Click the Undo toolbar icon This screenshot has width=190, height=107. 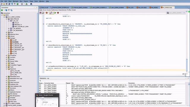12,4
